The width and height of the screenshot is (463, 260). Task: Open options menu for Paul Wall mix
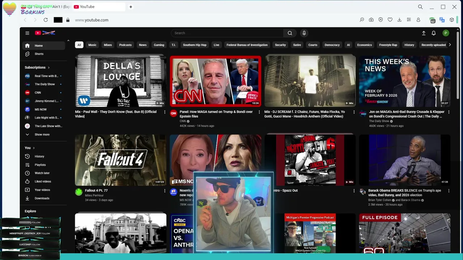[165, 112]
